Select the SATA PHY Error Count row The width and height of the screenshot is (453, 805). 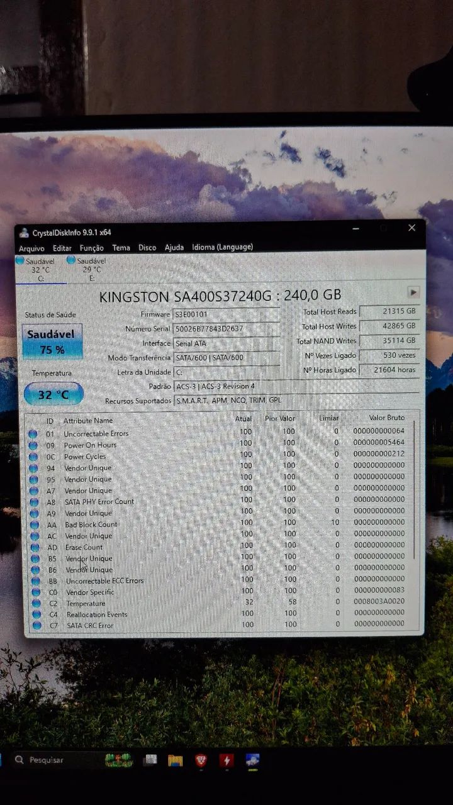click(220, 501)
